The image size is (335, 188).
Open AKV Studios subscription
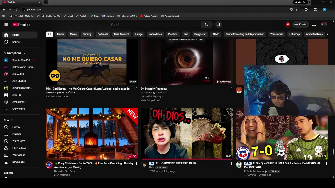(20, 81)
